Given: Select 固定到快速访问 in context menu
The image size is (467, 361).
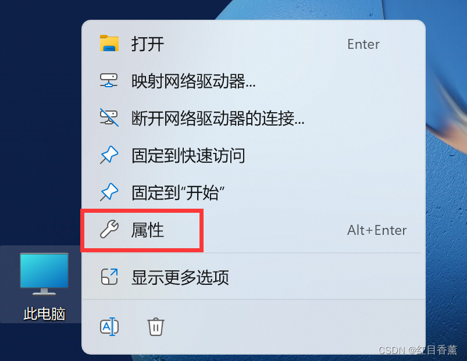Looking at the screenshot, I should [x=254, y=155].
